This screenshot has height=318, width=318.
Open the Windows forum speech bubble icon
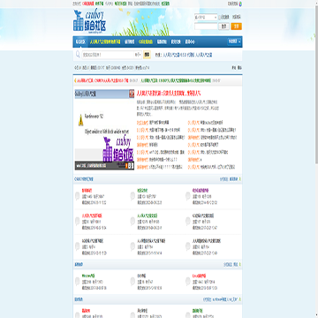tap(77, 282)
